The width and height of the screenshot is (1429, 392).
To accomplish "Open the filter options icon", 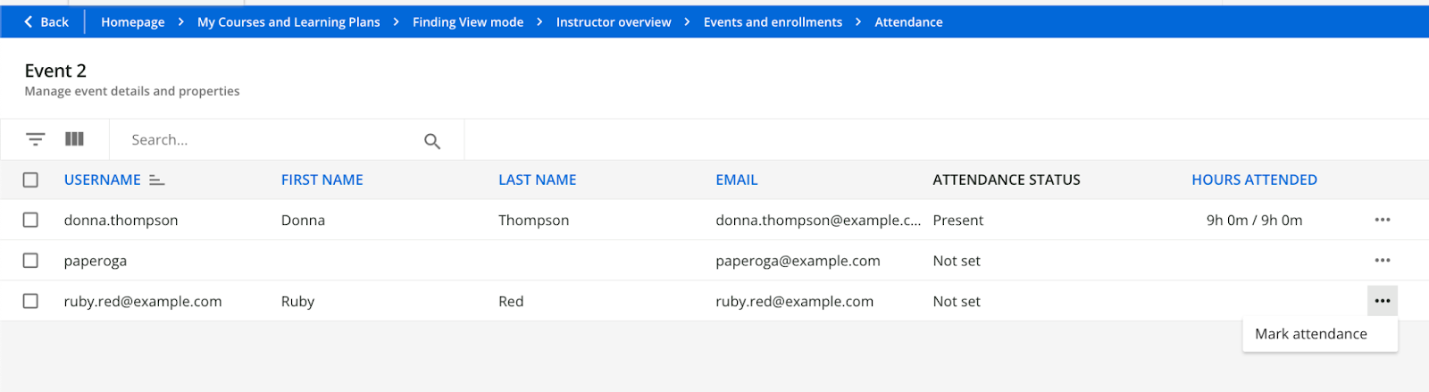I will [x=35, y=139].
